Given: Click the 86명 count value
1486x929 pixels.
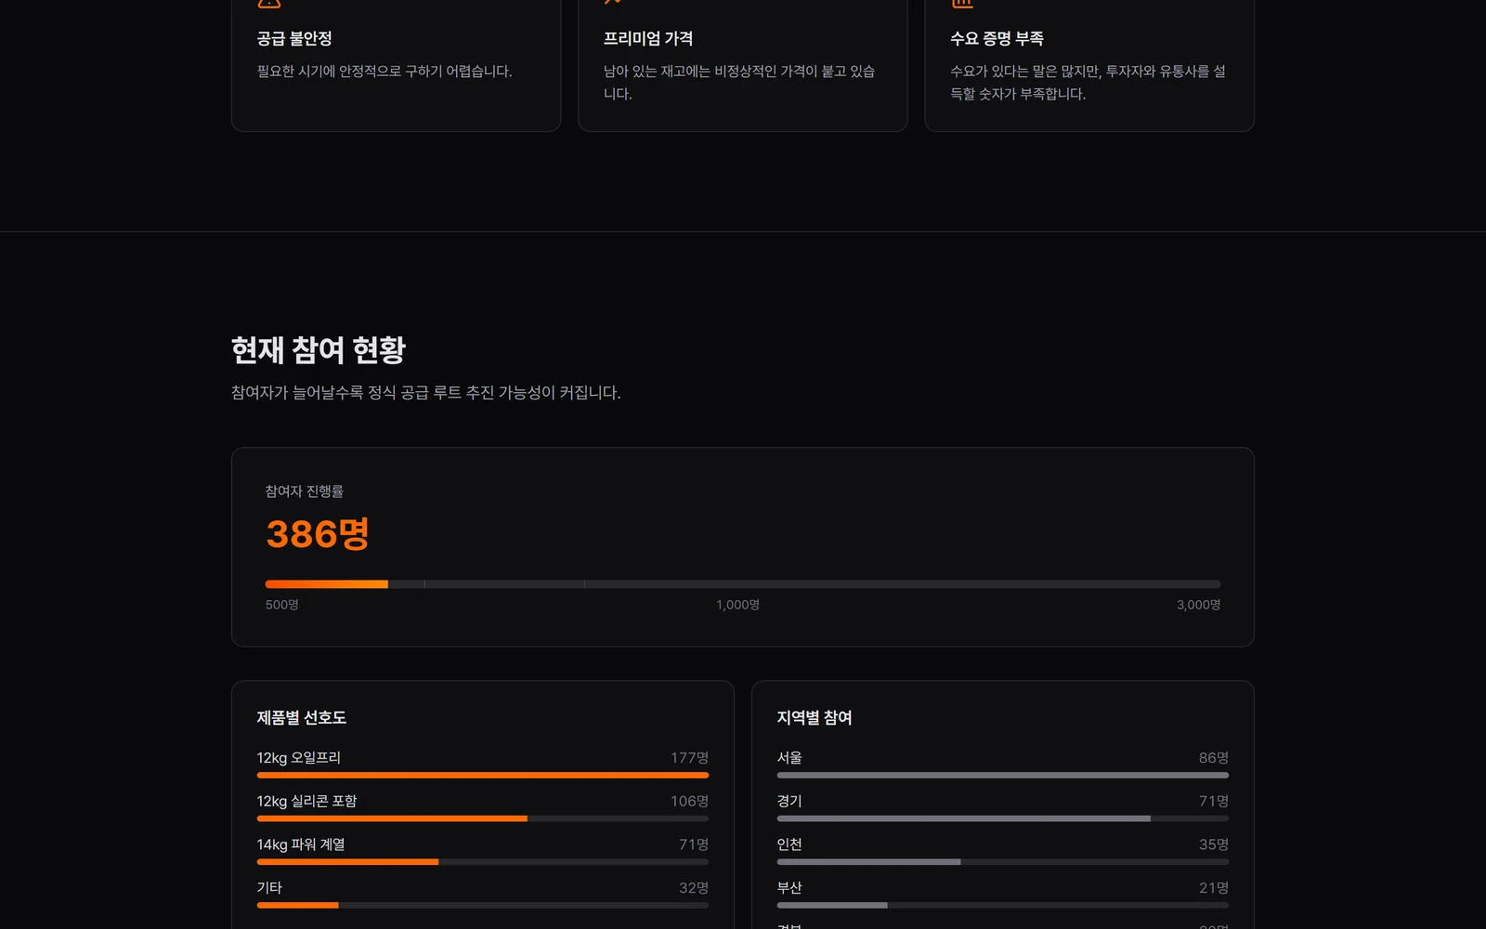Looking at the screenshot, I should [1214, 758].
